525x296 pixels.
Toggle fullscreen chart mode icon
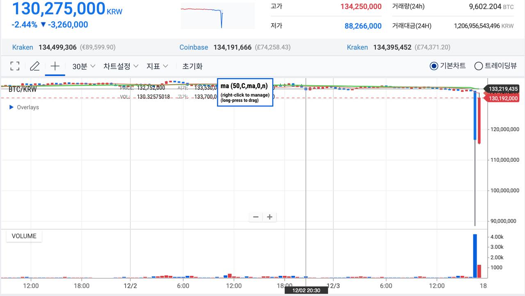pyautogui.click(x=15, y=66)
